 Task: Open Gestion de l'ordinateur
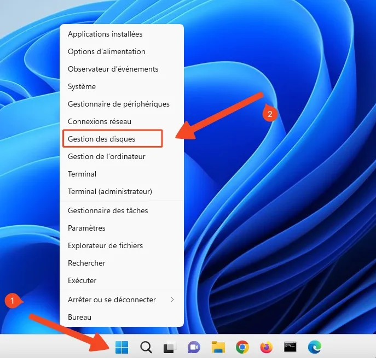pyautogui.click(x=122, y=156)
